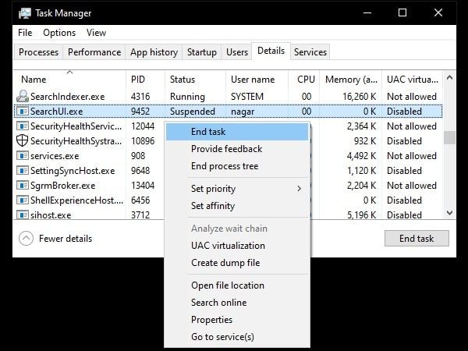Select the services.exe row name
Screen dimensions: 468x351
tap(55, 156)
